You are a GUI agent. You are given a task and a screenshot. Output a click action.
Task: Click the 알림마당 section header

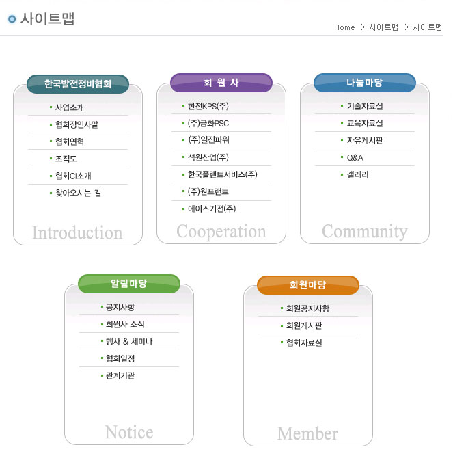click(129, 284)
